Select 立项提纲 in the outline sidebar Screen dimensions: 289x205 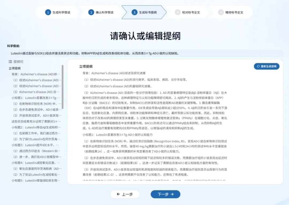coord(14,68)
